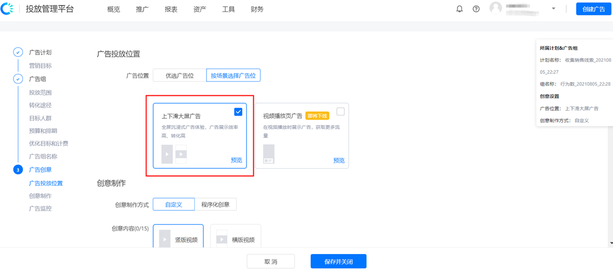Go to the 广告创意 step
613x272 pixels.
[40, 169]
